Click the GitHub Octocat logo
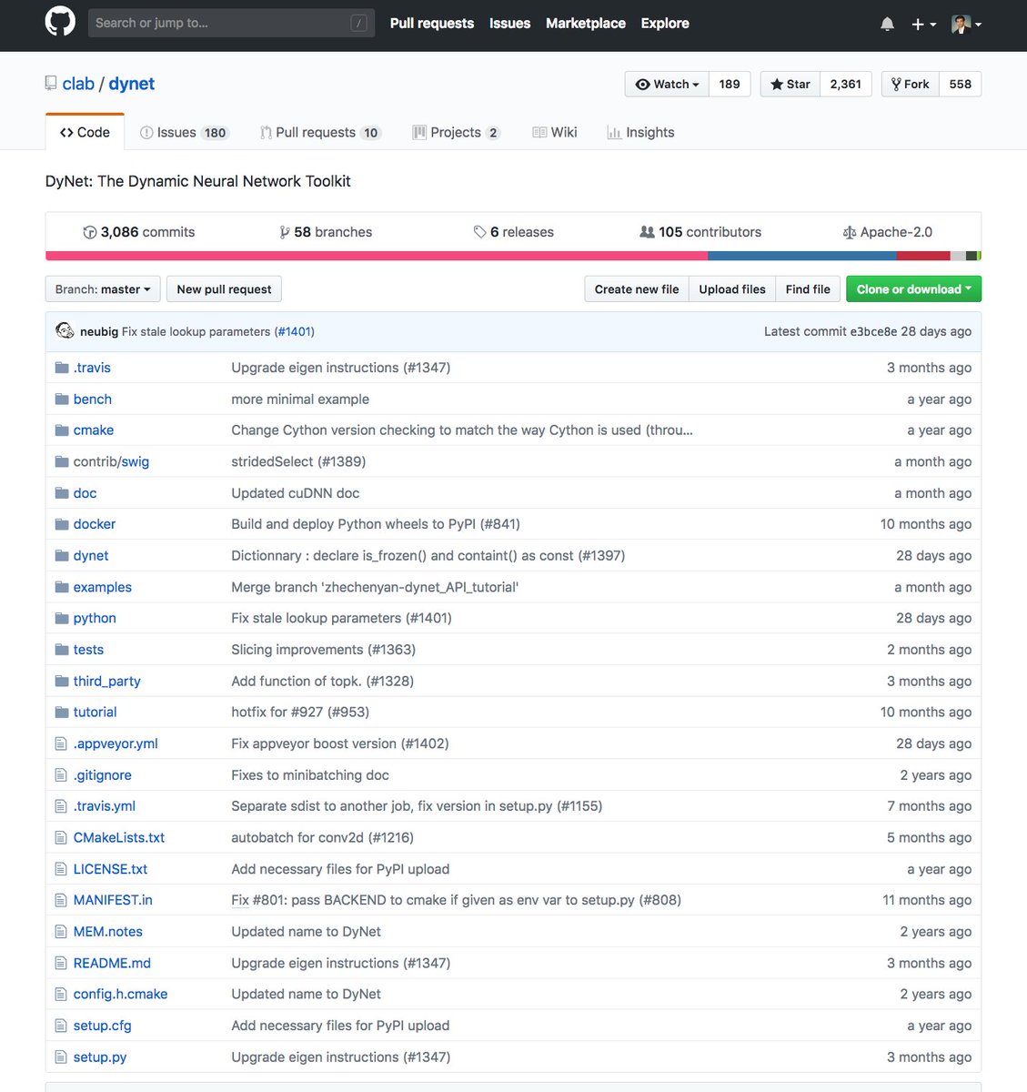The image size is (1027, 1092). tap(60, 22)
